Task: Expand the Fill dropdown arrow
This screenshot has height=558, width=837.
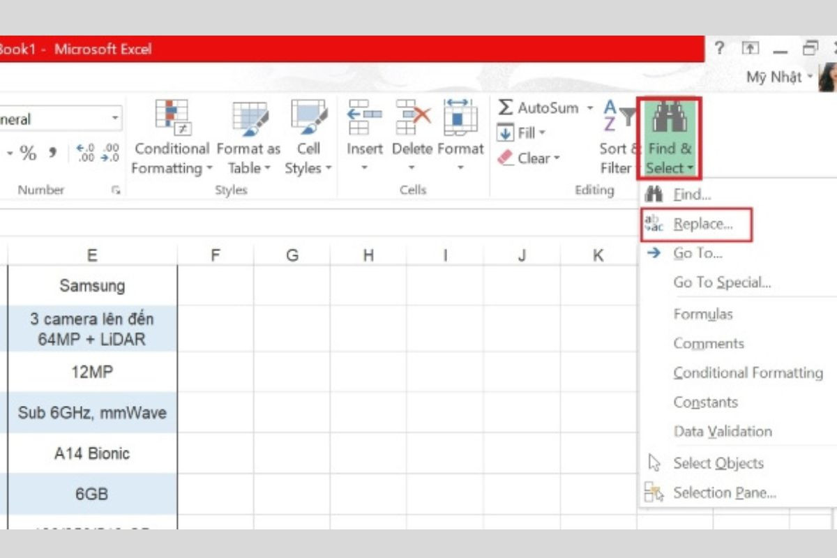Action: click(x=542, y=133)
